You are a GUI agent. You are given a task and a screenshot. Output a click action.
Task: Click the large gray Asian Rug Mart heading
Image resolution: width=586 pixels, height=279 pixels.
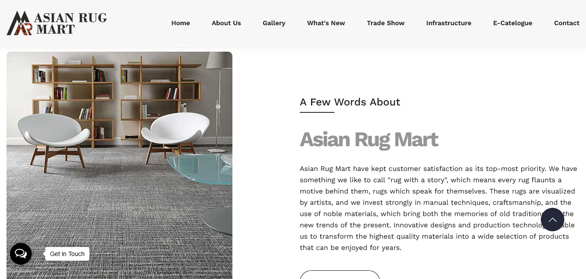point(369,140)
